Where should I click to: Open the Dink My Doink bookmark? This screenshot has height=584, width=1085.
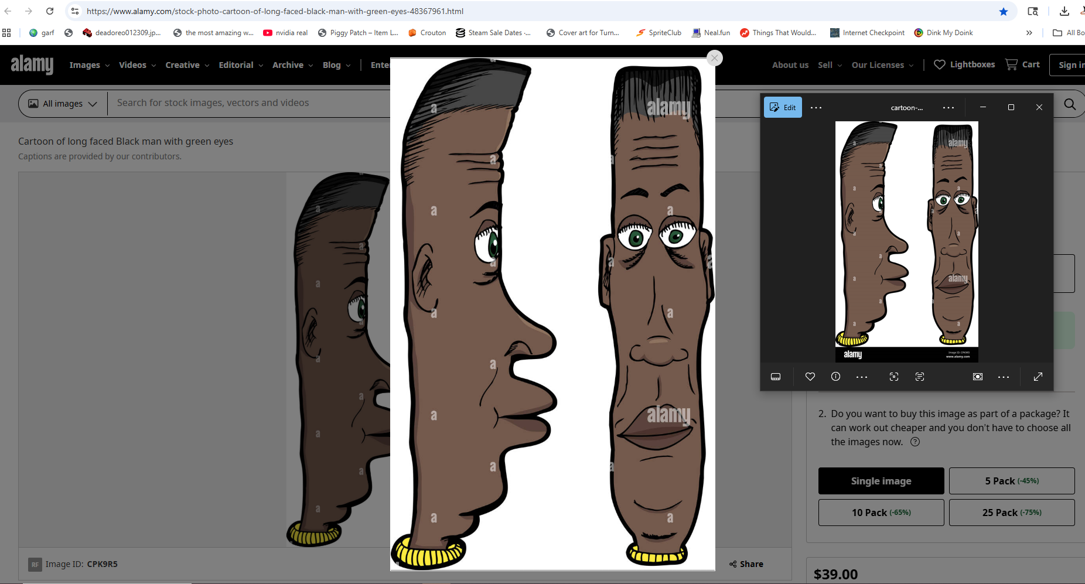coord(943,33)
